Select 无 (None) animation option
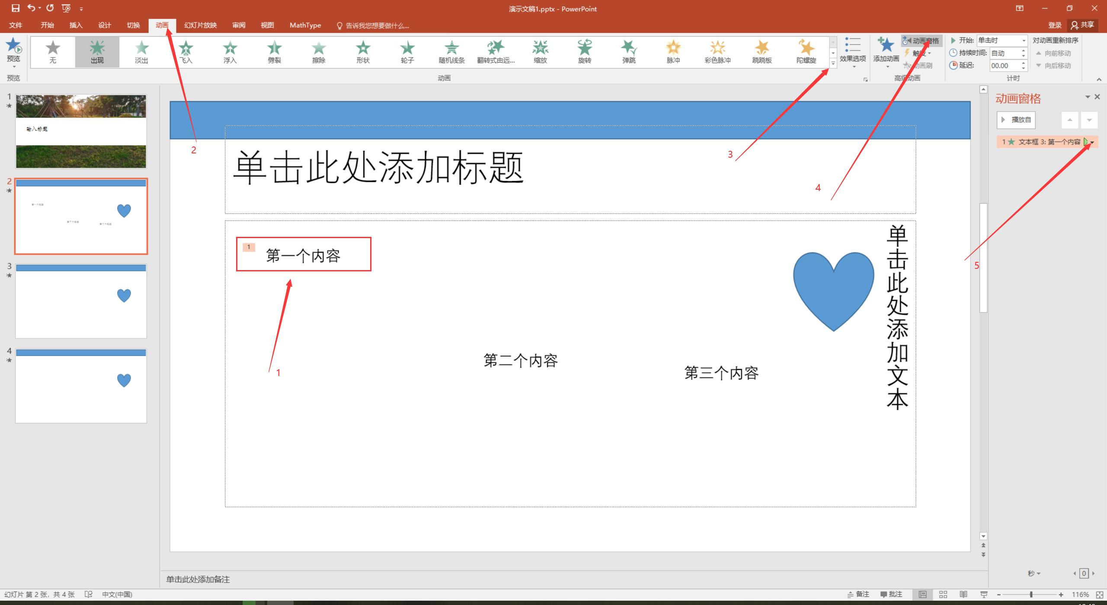 click(x=53, y=51)
